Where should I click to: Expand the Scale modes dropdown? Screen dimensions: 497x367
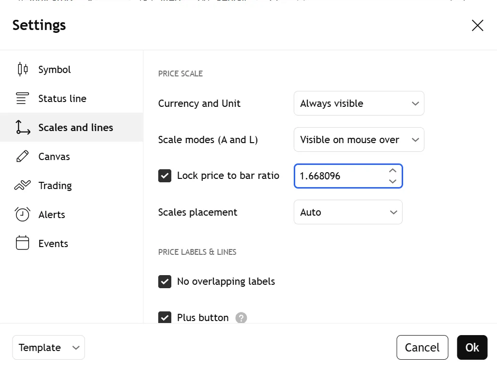359,140
